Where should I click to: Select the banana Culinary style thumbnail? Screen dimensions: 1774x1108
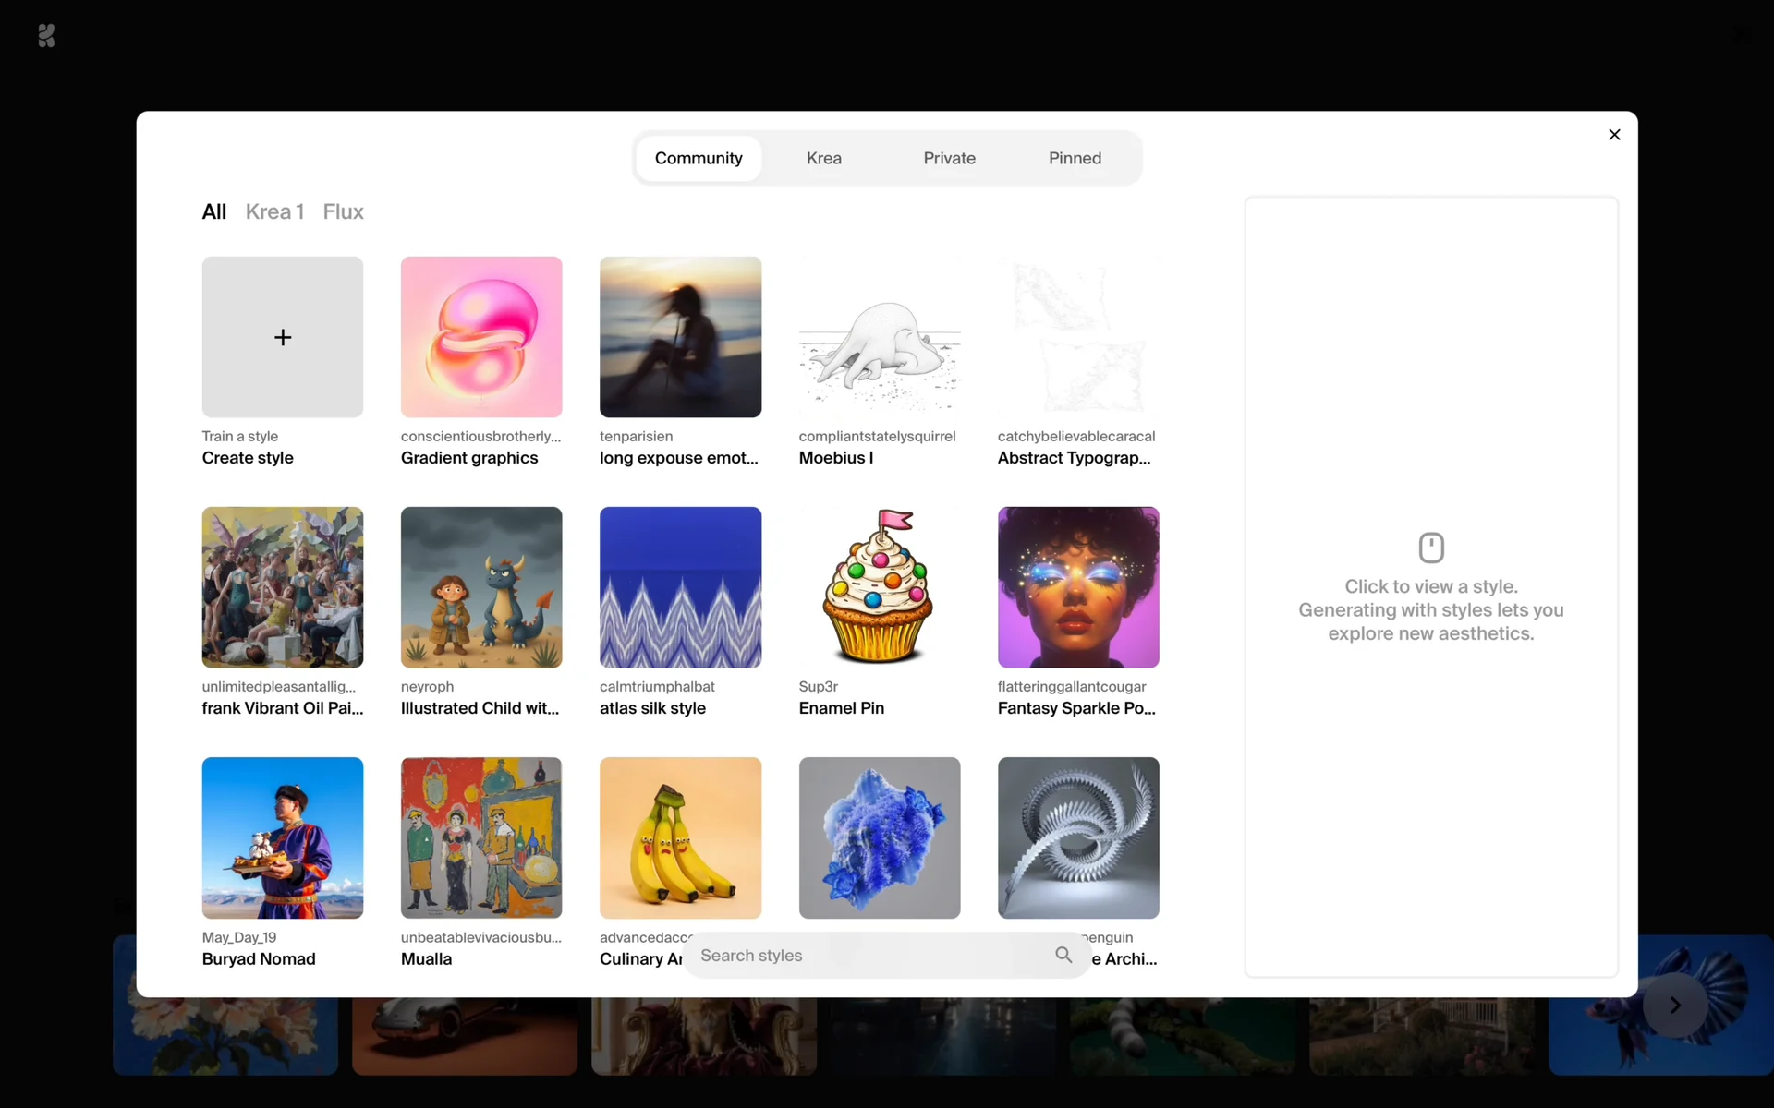pyautogui.click(x=680, y=837)
